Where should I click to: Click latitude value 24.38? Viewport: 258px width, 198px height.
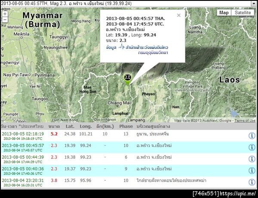pyautogui.click(x=70, y=134)
